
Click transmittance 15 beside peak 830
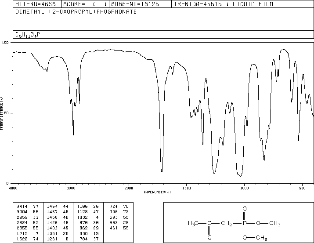[x=96, y=233]
